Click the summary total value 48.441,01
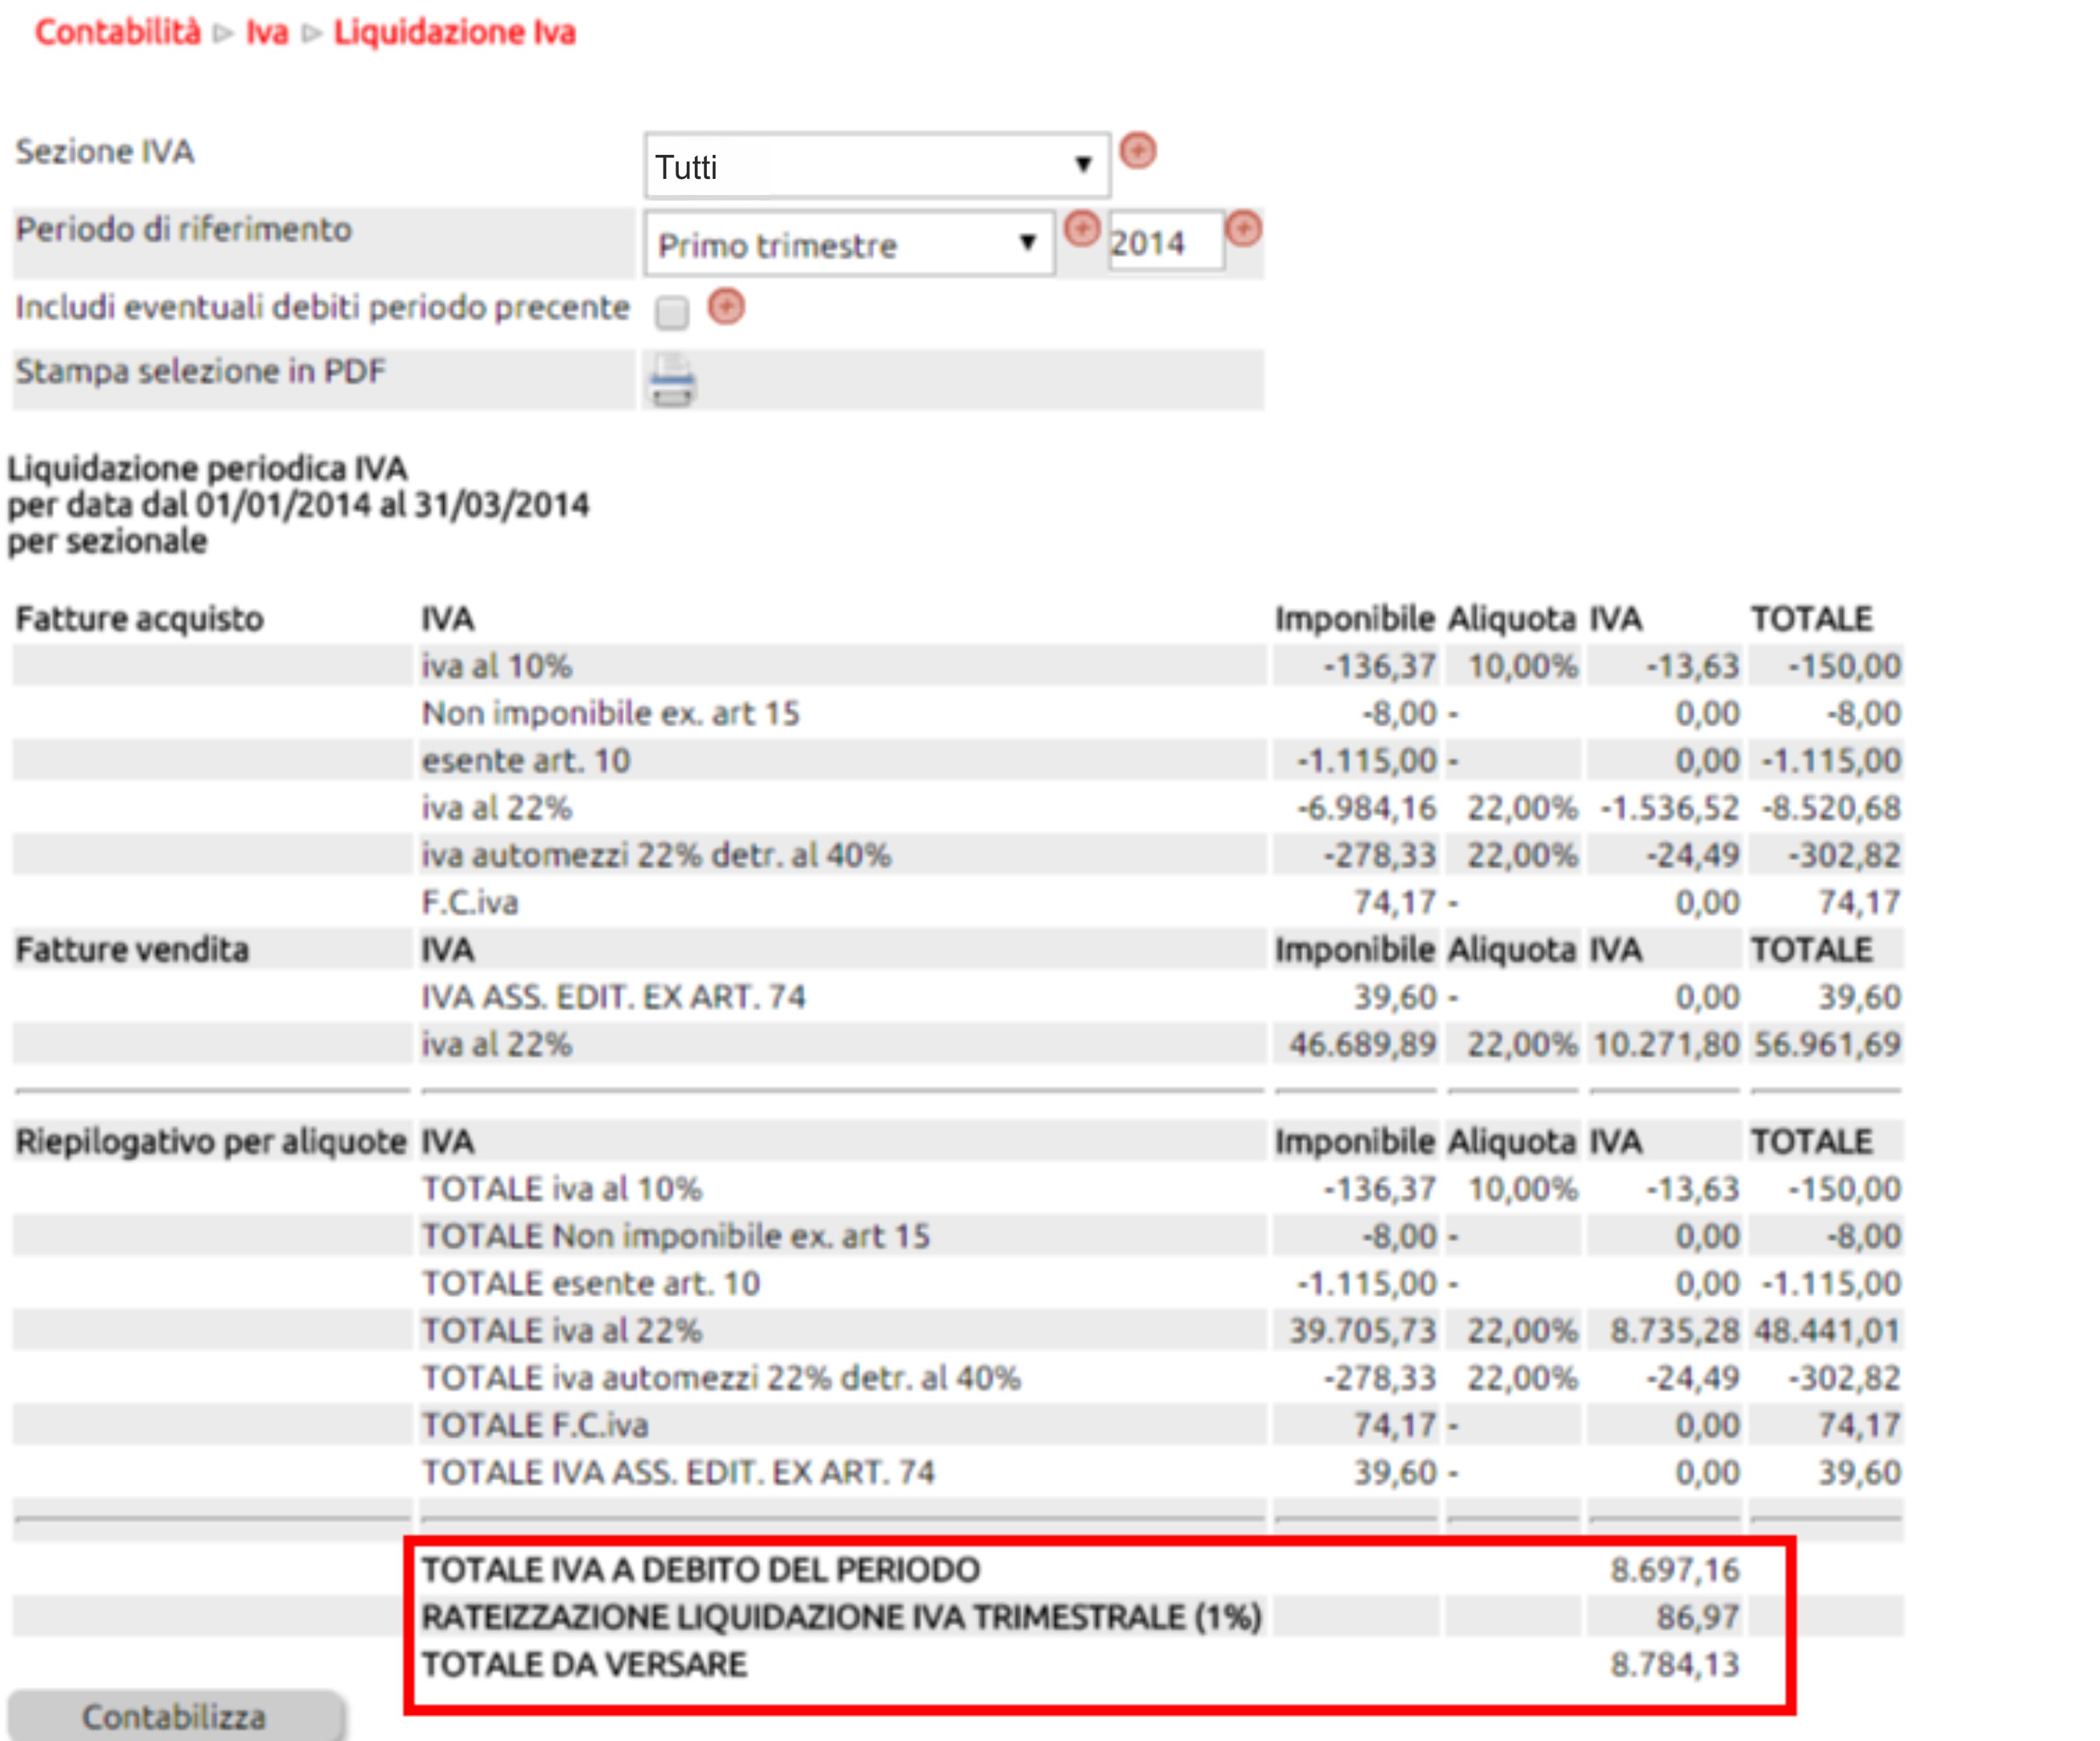This screenshot has height=1741, width=2100. click(x=1827, y=1330)
